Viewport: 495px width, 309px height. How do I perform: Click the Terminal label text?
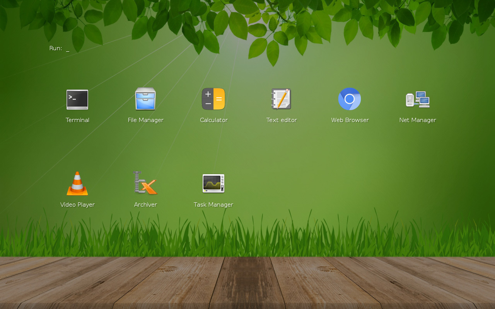(x=77, y=120)
